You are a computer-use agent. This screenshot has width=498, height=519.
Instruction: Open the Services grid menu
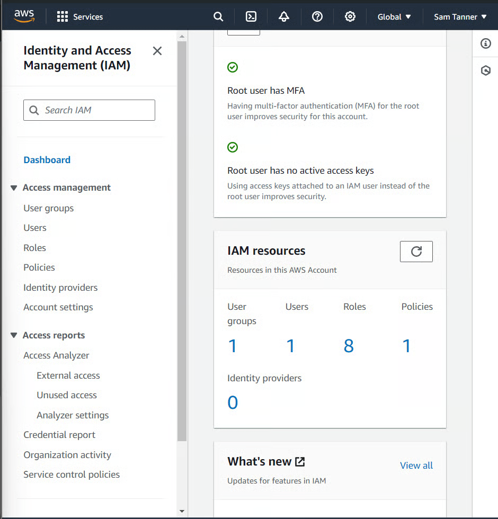point(80,17)
